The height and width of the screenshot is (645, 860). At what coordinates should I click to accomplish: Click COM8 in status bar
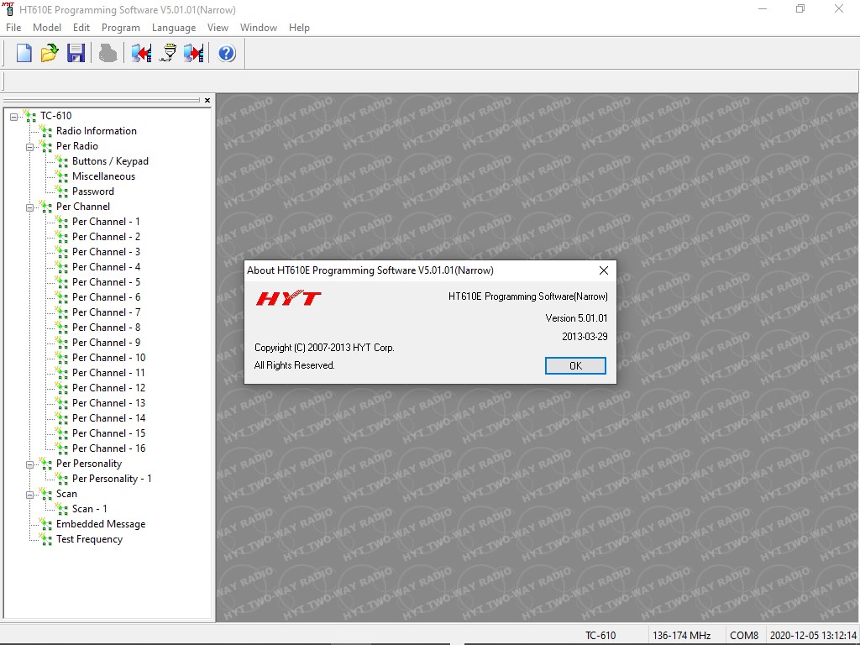point(744,635)
